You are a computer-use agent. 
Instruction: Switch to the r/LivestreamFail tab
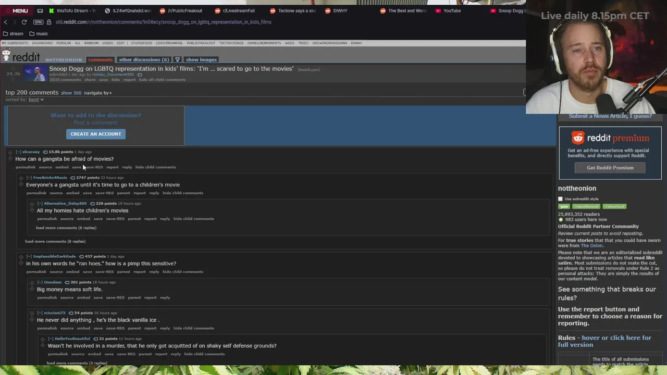click(x=235, y=10)
